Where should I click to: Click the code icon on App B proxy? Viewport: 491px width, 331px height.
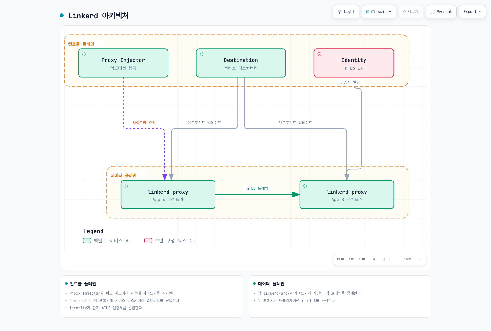[305, 186]
